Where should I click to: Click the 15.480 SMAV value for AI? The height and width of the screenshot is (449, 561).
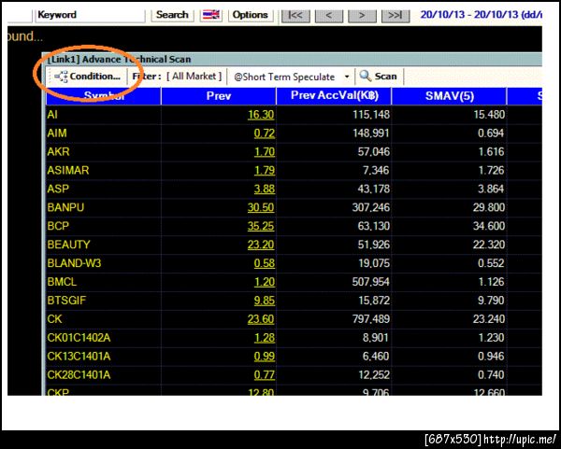489,115
